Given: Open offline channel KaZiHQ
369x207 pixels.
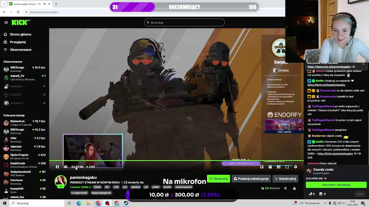Looking at the screenshot, I should coord(25,95).
